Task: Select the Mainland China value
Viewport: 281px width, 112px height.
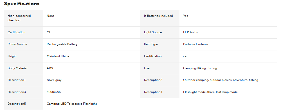Action: (58, 56)
